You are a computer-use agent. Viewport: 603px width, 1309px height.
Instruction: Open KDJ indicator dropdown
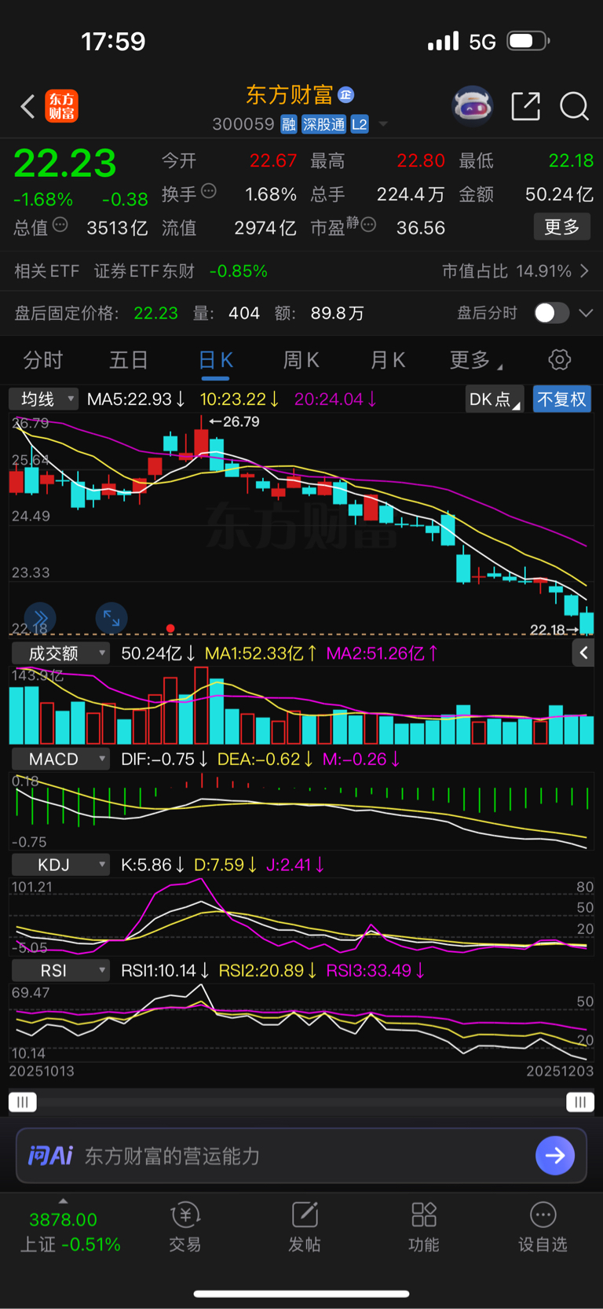pyautogui.click(x=60, y=865)
